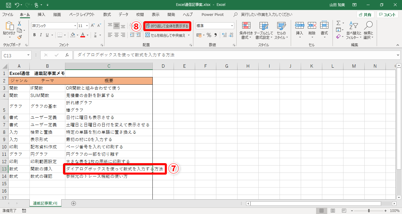Collapse the ribbon with the chevron
Screen dimensions: 402x214
(x=398, y=45)
